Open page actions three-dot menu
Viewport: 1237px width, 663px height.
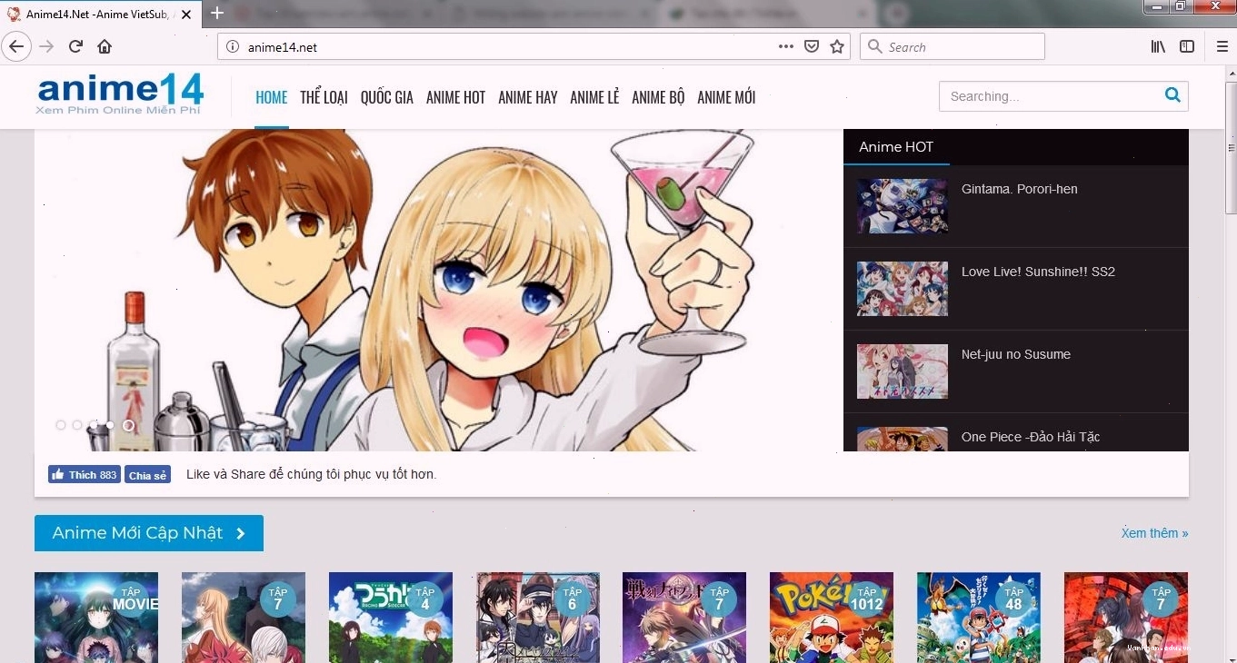coord(786,46)
